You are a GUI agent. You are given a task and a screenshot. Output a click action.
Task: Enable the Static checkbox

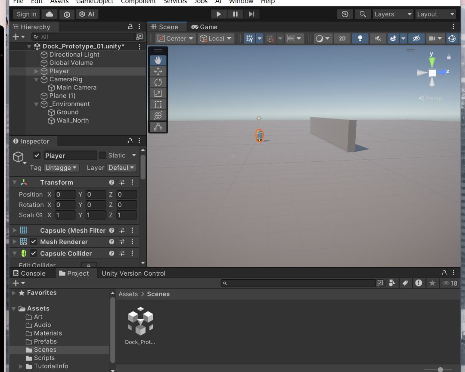pyautogui.click(x=102, y=156)
